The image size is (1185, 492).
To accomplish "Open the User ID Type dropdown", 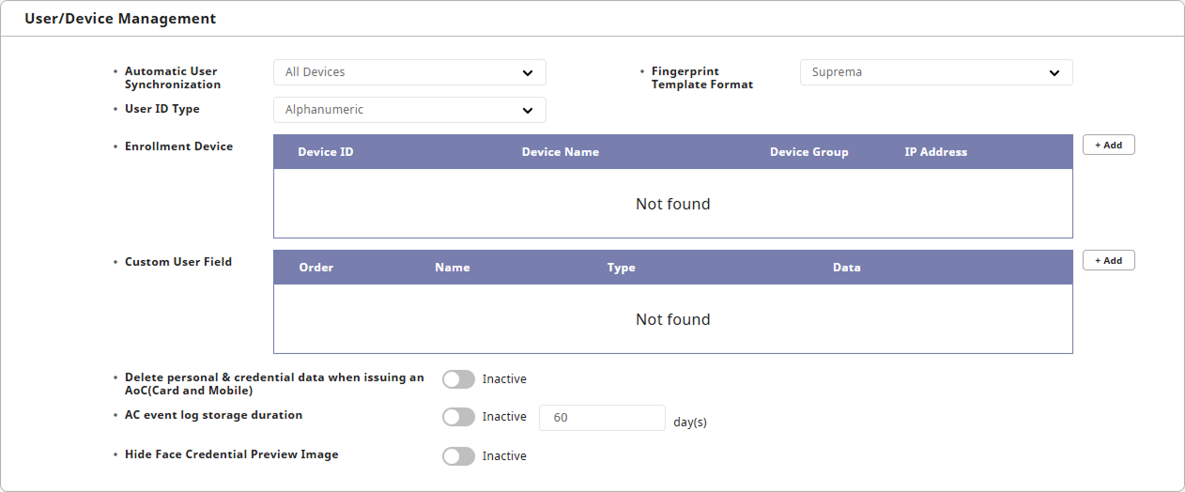I will pyautogui.click(x=408, y=110).
